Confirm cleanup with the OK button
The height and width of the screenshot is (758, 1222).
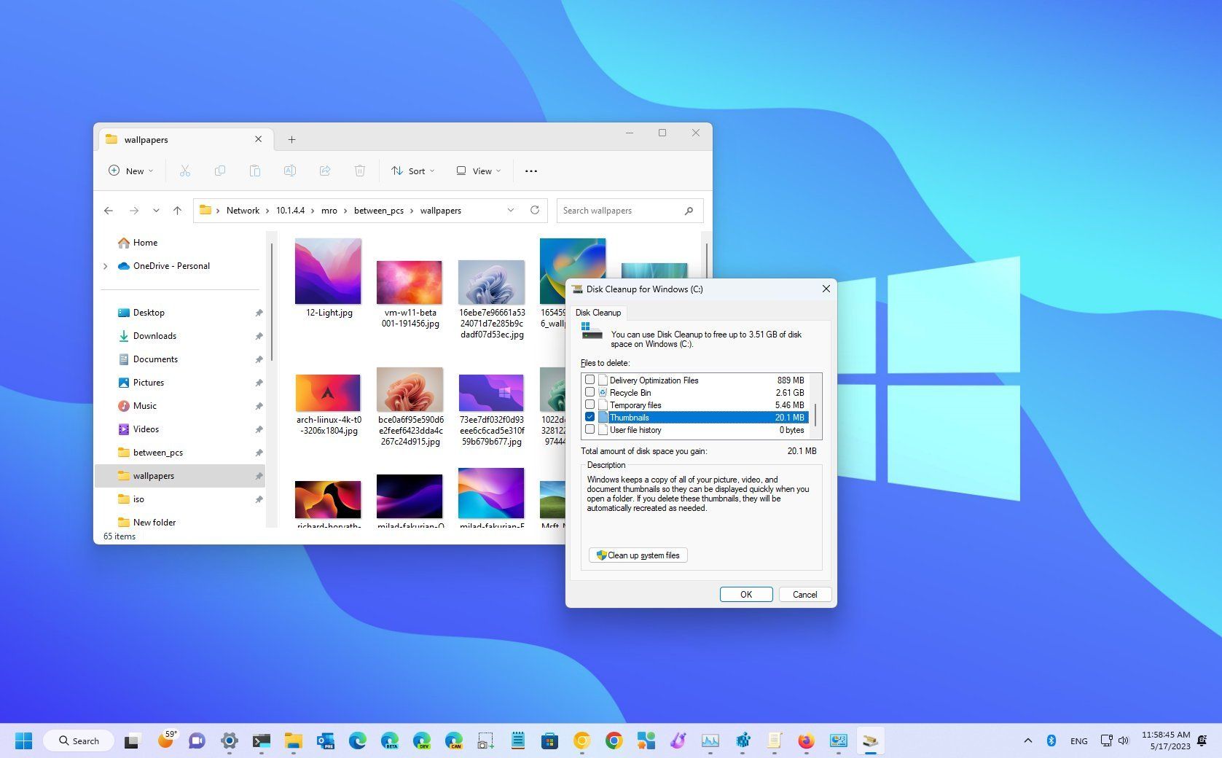point(745,594)
